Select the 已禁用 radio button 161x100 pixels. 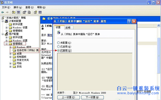58,51
